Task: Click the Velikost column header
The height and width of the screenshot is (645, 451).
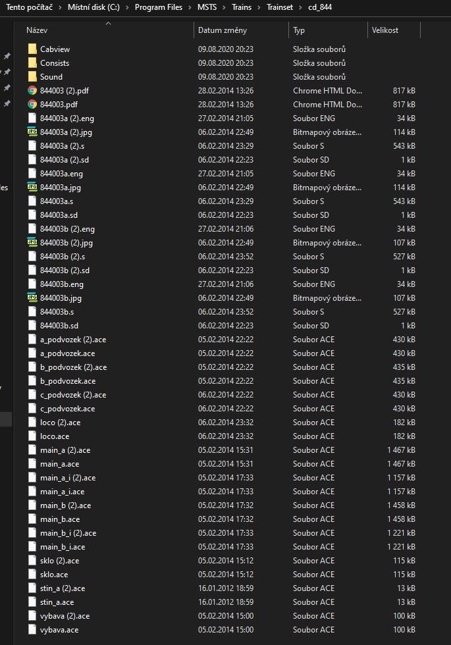Action: 385,30
